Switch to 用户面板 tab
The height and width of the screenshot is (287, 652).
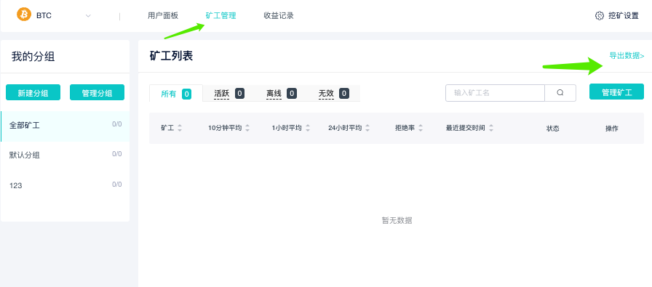(x=162, y=16)
